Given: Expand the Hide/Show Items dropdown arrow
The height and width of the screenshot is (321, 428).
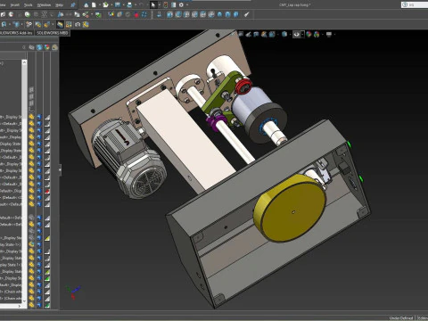Looking at the screenshot, I should 302,34.
